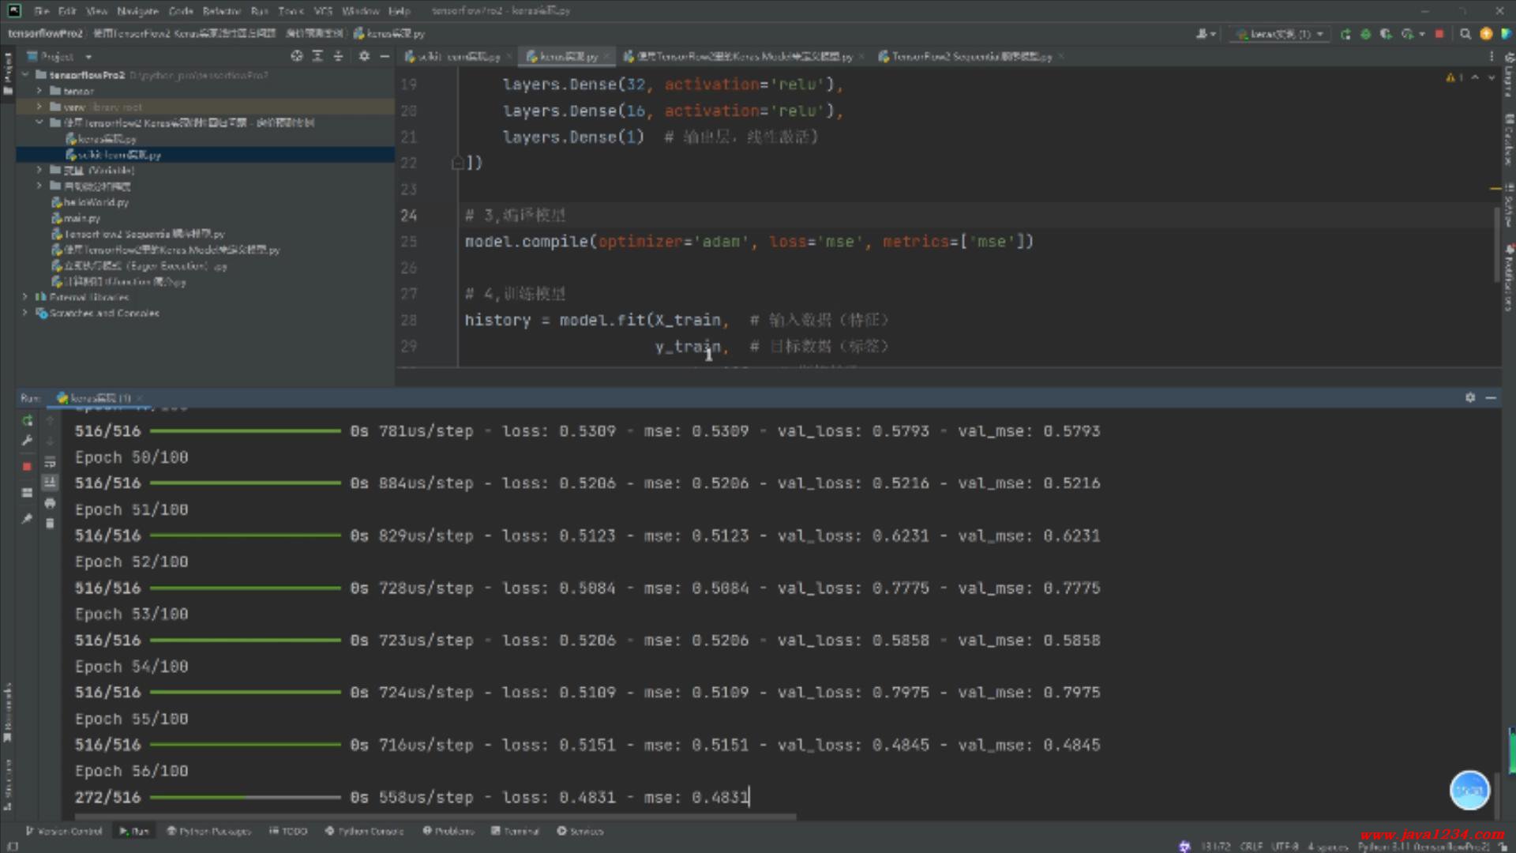1516x853 pixels.
Task: Pin the Run tab with pin icon
Action: pos(27,519)
